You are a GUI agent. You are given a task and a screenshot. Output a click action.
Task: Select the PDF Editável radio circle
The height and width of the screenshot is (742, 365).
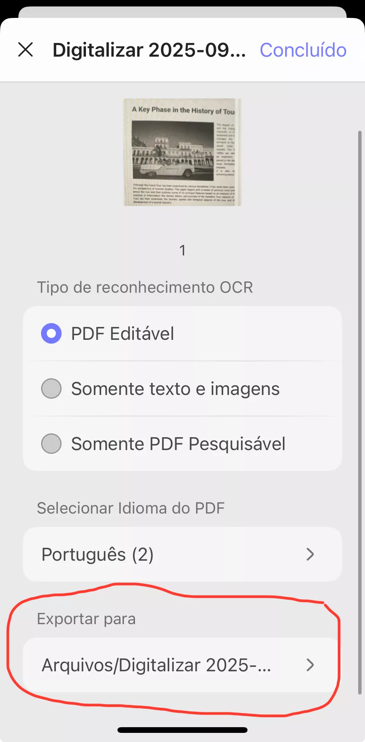point(51,333)
